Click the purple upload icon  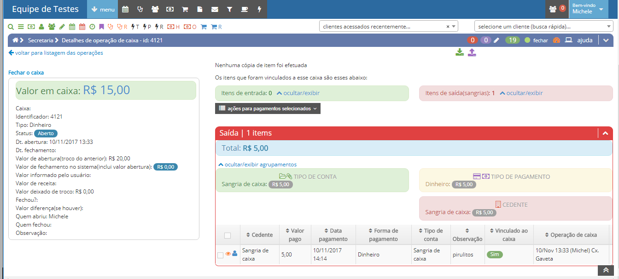[472, 52]
